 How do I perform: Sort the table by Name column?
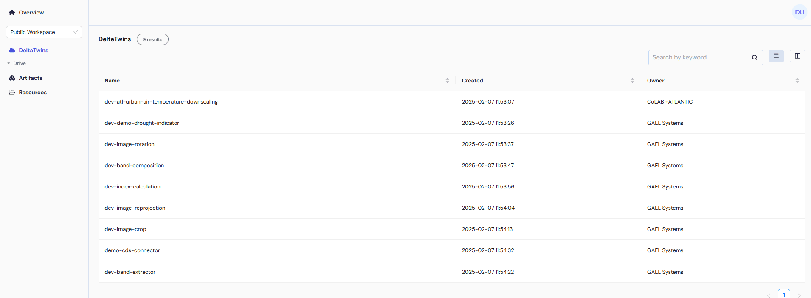click(x=447, y=81)
